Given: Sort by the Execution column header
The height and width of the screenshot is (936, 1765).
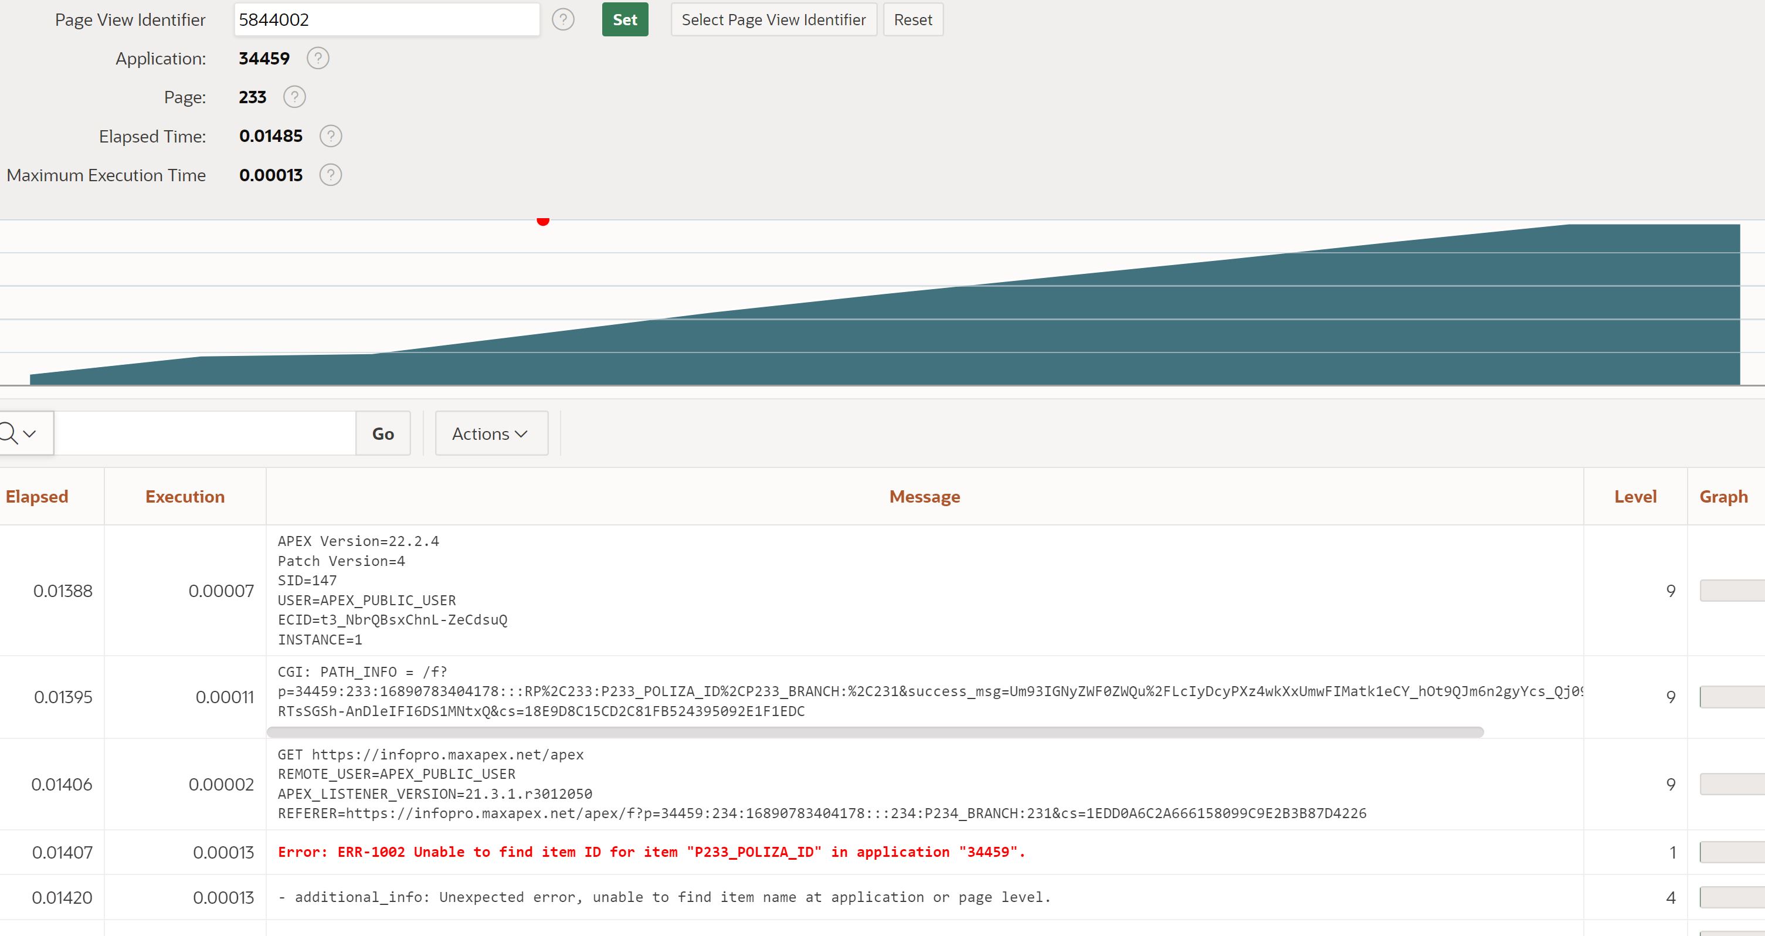Looking at the screenshot, I should 185,496.
